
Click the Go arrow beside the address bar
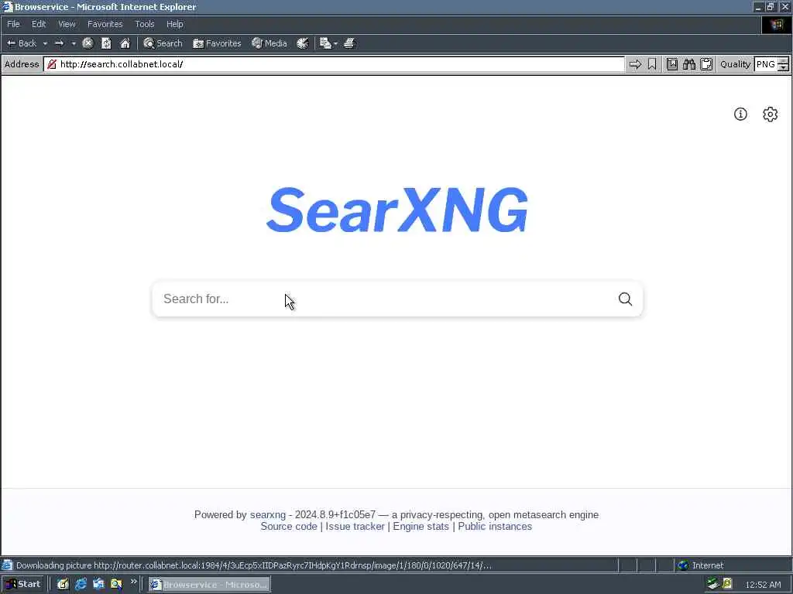click(635, 64)
